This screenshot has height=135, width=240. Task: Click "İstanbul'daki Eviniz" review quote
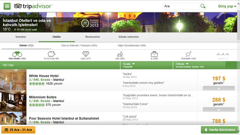pyautogui.click(x=135, y=104)
